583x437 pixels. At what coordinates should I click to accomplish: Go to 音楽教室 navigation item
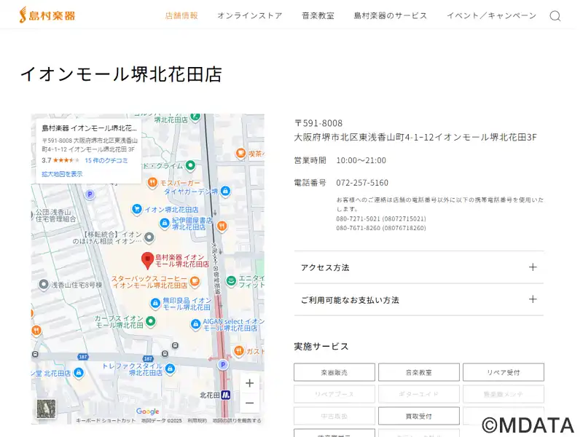(318, 16)
